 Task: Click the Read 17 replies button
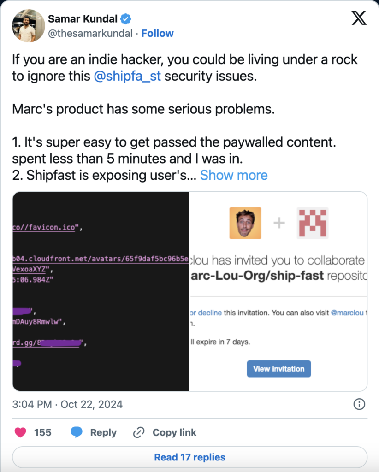click(x=189, y=457)
